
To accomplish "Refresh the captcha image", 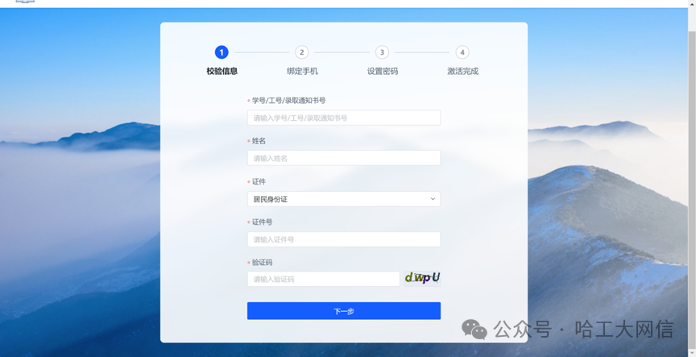I will pyautogui.click(x=422, y=278).
